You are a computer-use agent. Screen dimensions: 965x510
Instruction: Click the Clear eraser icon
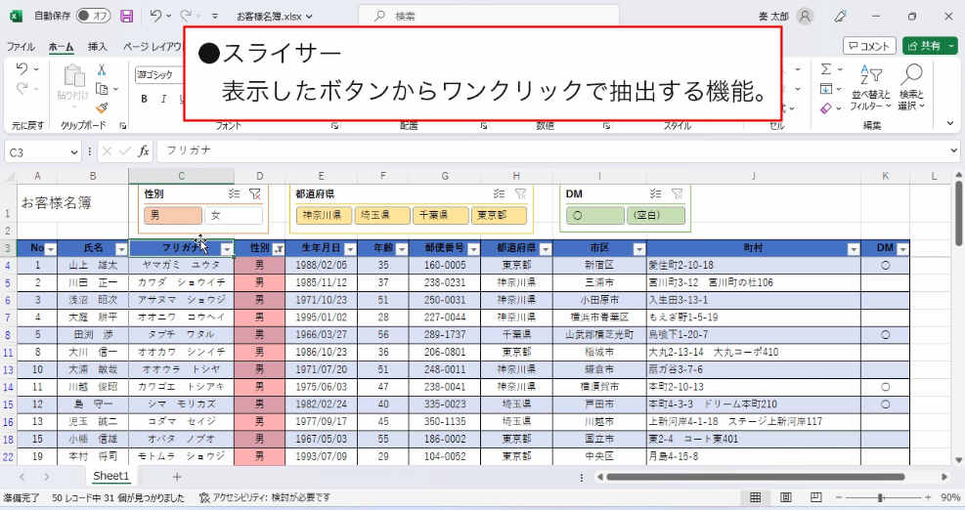pyautogui.click(x=826, y=108)
